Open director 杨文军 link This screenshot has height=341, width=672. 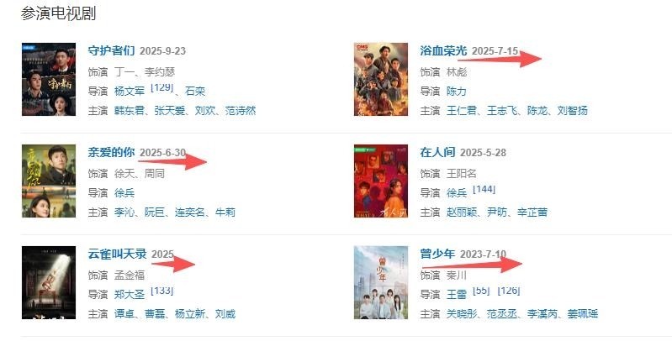click(130, 92)
